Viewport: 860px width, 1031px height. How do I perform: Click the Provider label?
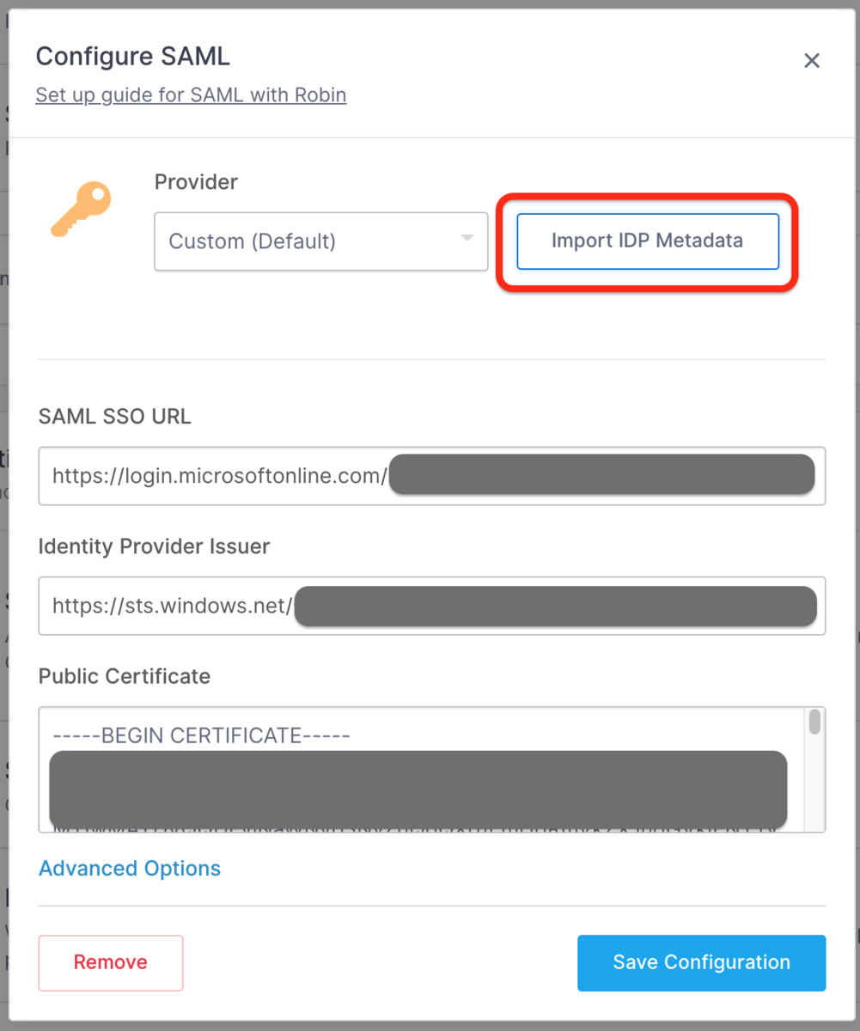tap(196, 182)
